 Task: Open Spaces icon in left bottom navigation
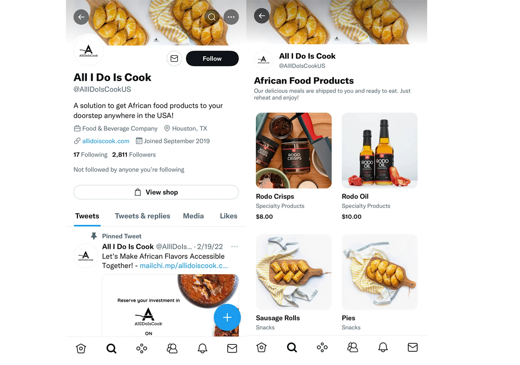[x=142, y=348]
